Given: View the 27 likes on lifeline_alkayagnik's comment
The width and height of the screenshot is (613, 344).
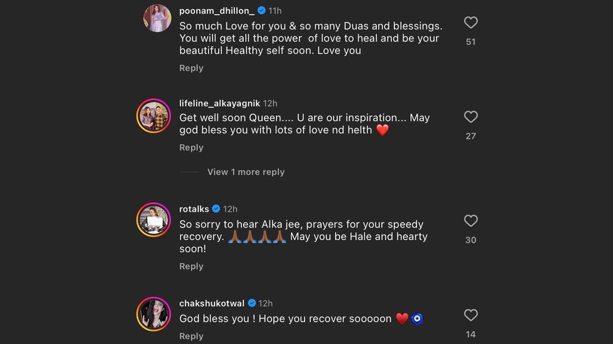Looking at the screenshot, I should pos(470,136).
